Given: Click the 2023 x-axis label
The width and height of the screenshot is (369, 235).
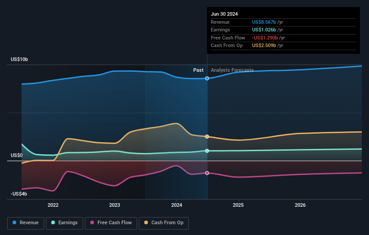Looking at the screenshot, I should pyautogui.click(x=115, y=205).
